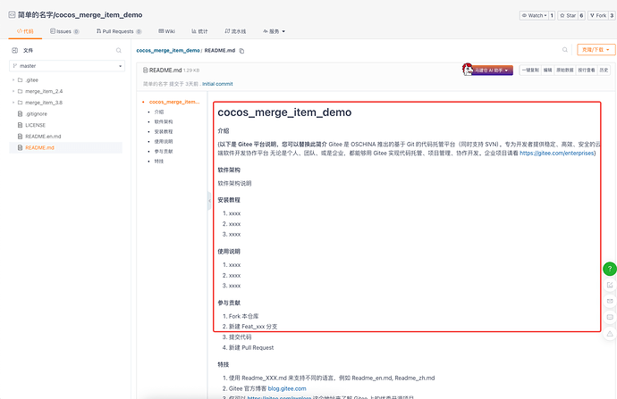Open the 代码 tab
617x399 pixels.
tap(25, 31)
